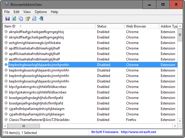Maximize the BrowserAddonsView window

pos(163,5)
